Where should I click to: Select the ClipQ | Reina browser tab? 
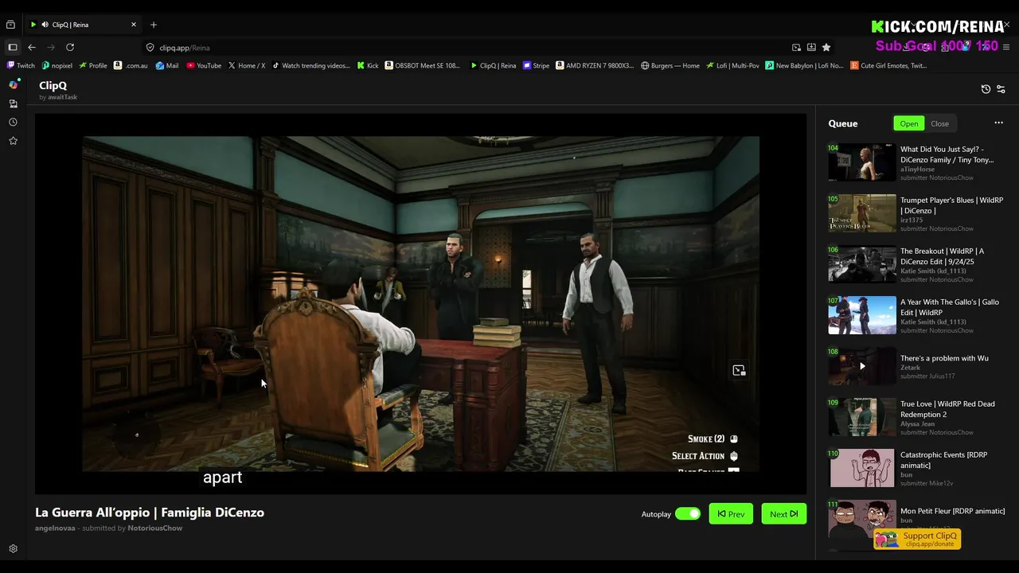(x=82, y=25)
